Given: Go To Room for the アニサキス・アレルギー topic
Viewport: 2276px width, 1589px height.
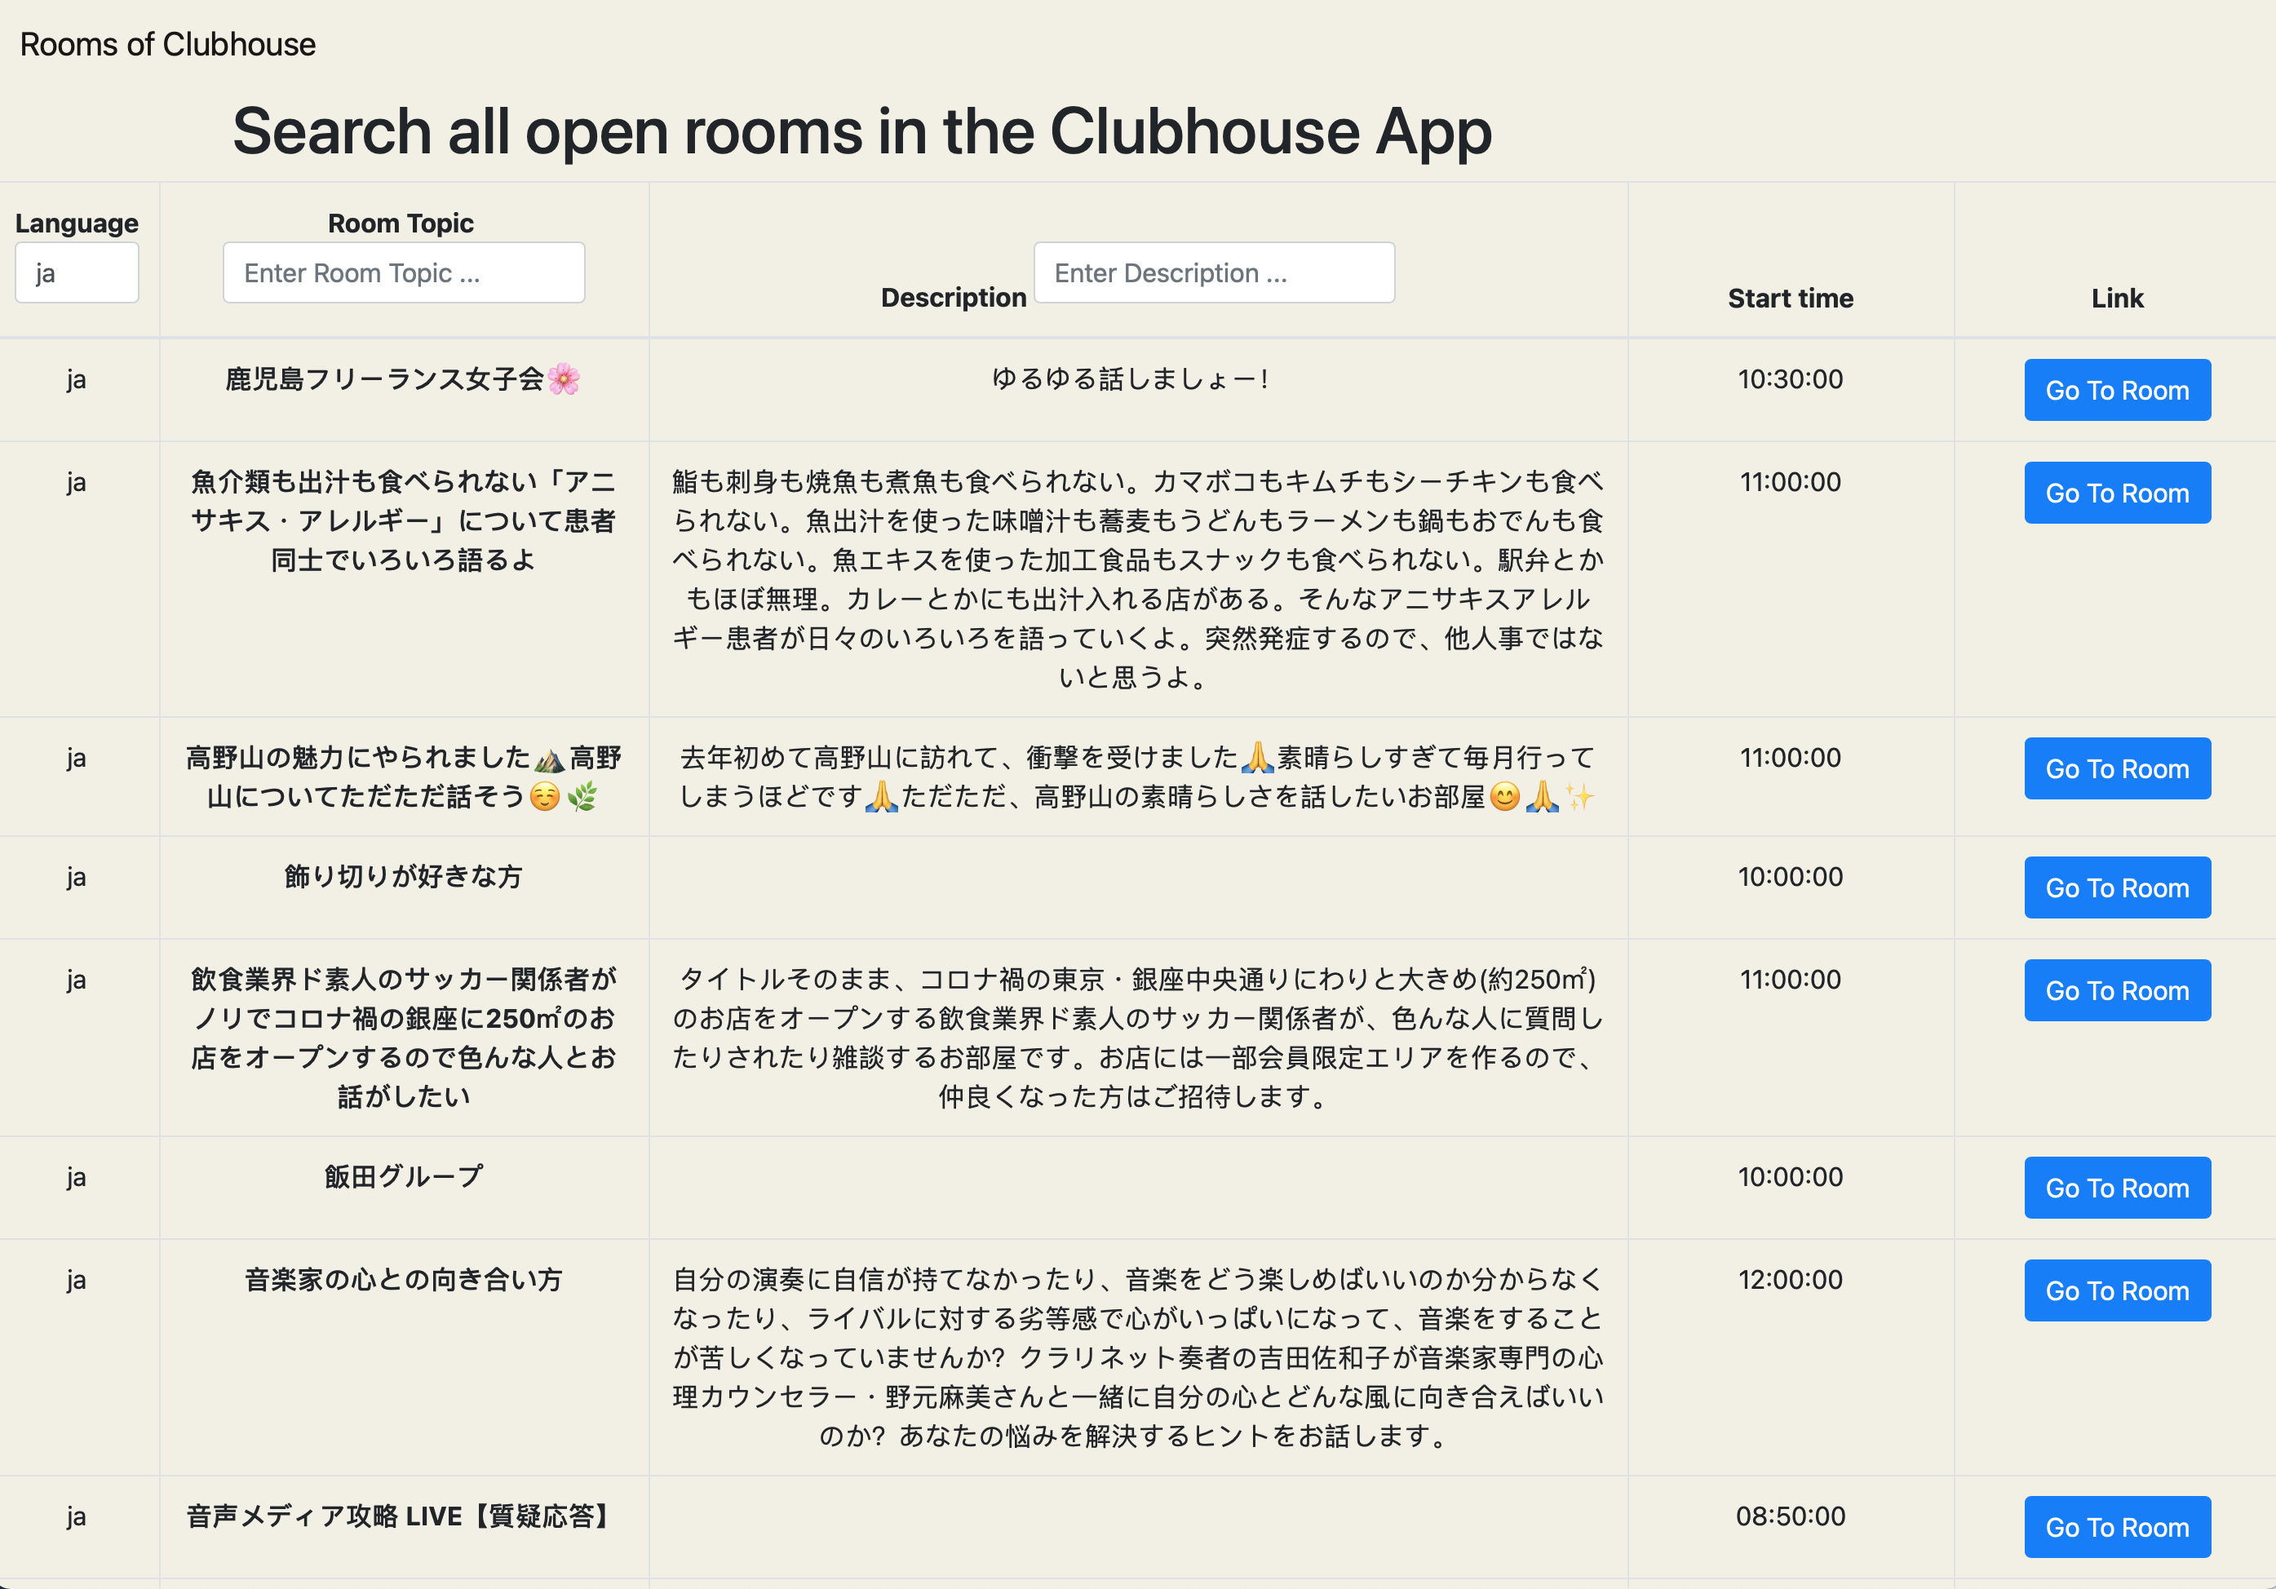Looking at the screenshot, I should [2116, 494].
